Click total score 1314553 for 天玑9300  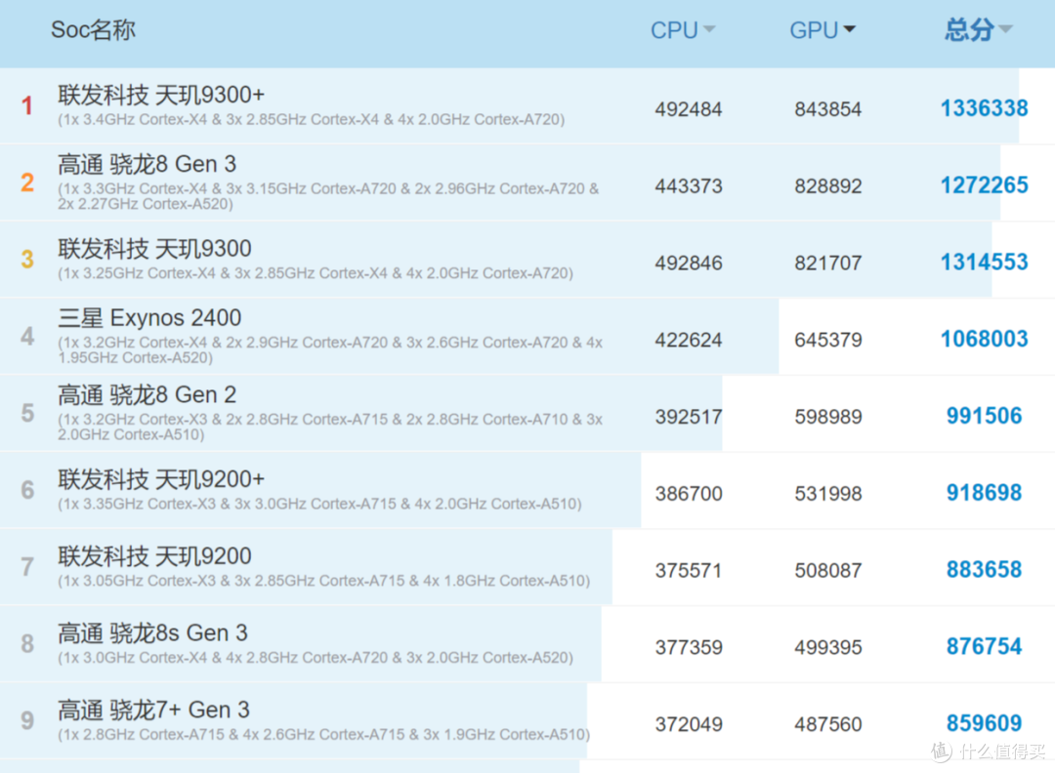(984, 262)
